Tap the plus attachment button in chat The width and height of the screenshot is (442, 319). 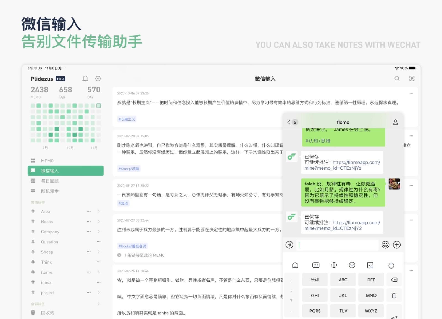click(x=397, y=245)
